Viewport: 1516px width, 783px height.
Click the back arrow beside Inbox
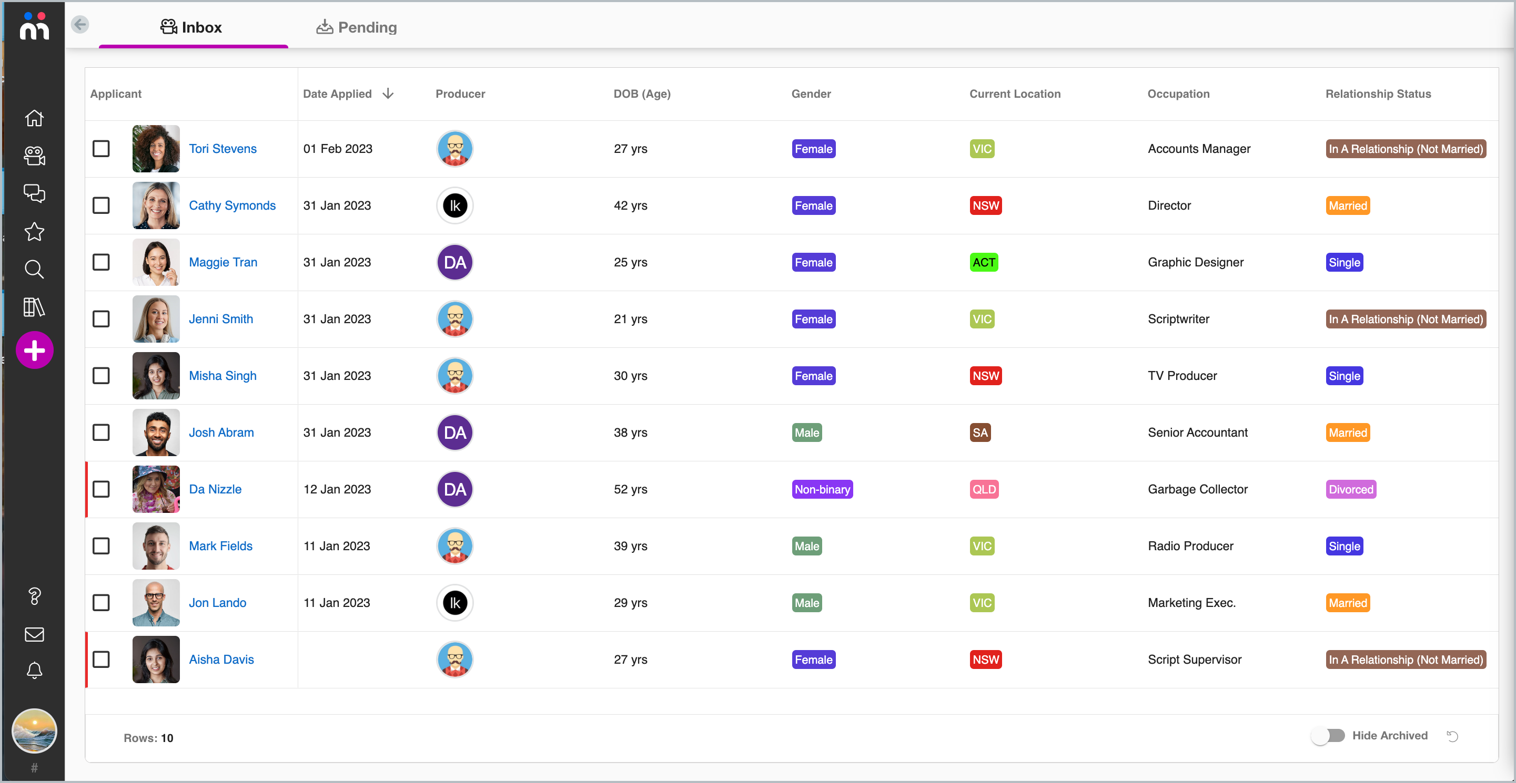pyautogui.click(x=80, y=25)
